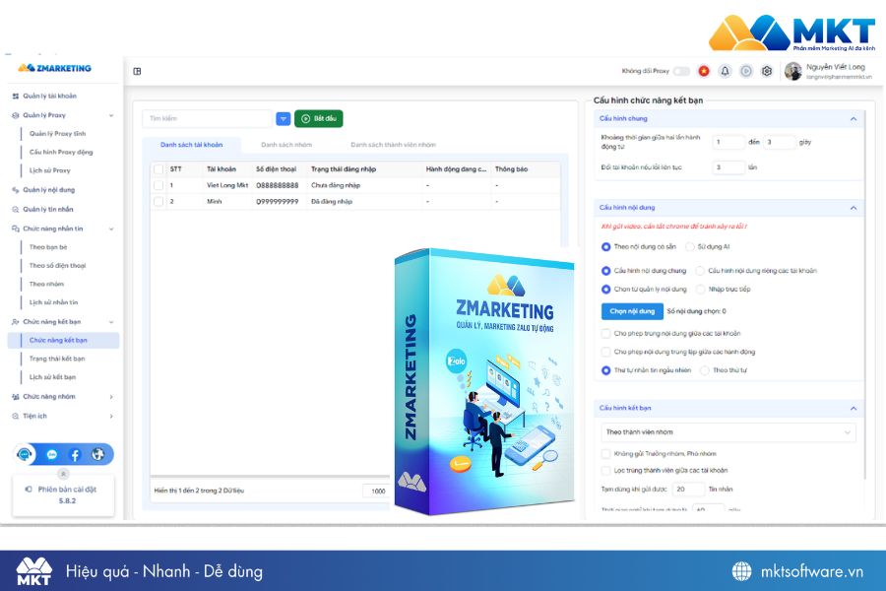Switch to Danh sách tài khoản tab
This screenshot has height=591, width=886.
pos(192,145)
